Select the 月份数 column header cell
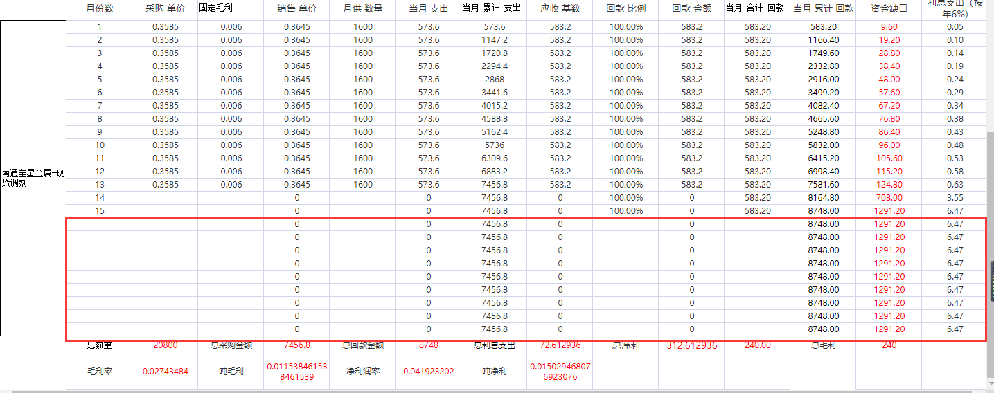Viewport: 994px width, 393px height. pos(99,9)
